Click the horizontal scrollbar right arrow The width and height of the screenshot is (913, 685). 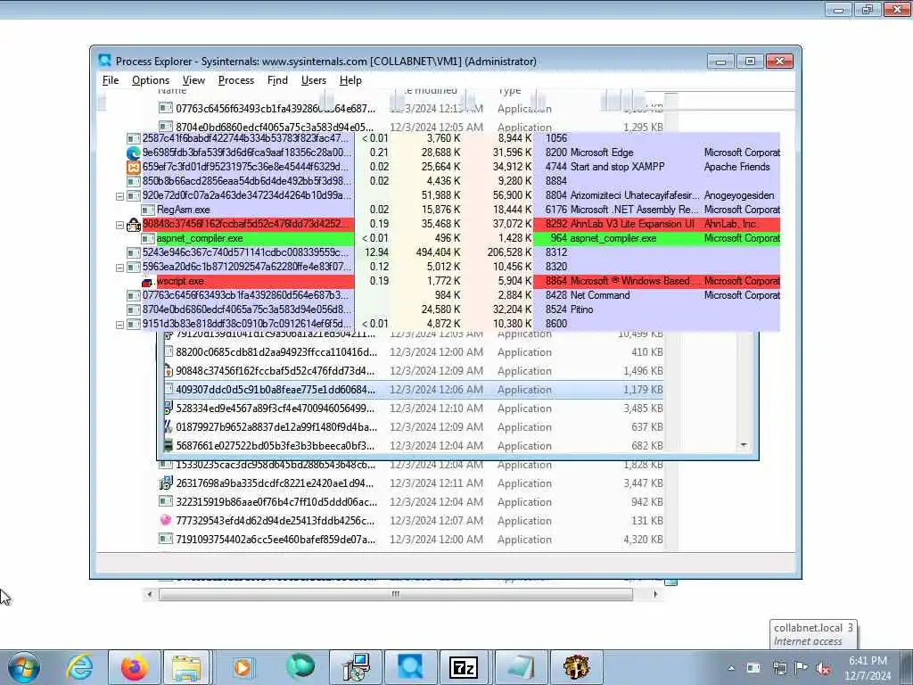click(655, 594)
